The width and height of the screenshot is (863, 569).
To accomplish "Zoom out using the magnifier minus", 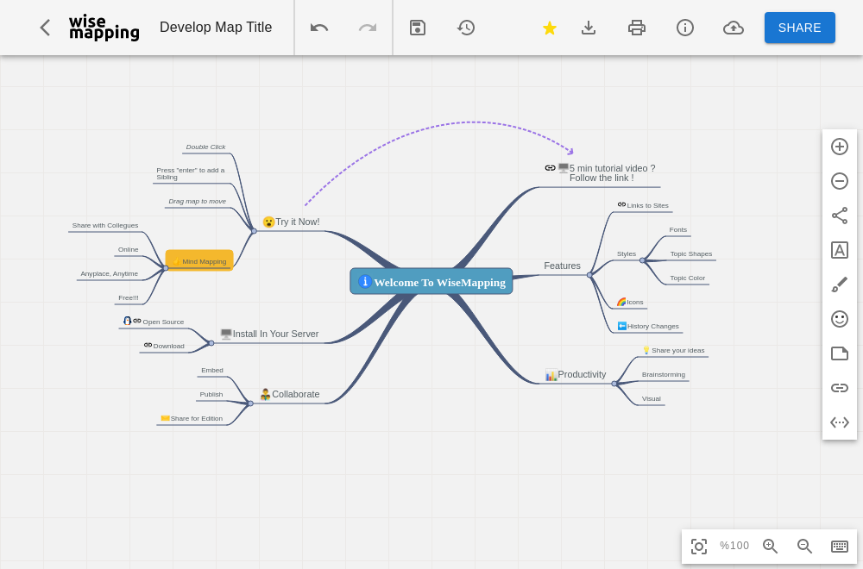I will [804, 546].
